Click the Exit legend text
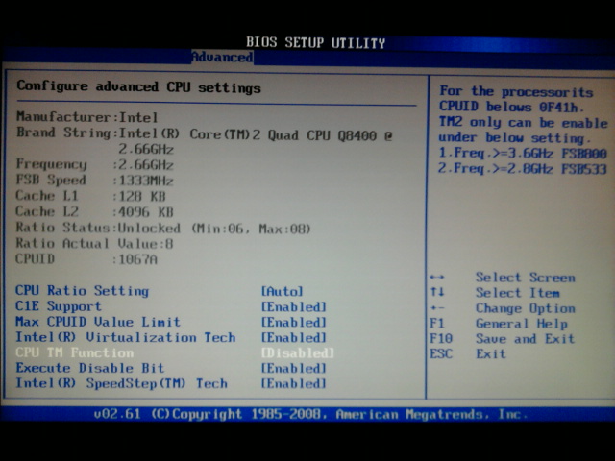 (x=491, y=354)
